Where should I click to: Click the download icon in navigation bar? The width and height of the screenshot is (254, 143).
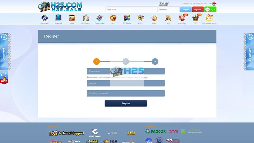click(58, 18)
